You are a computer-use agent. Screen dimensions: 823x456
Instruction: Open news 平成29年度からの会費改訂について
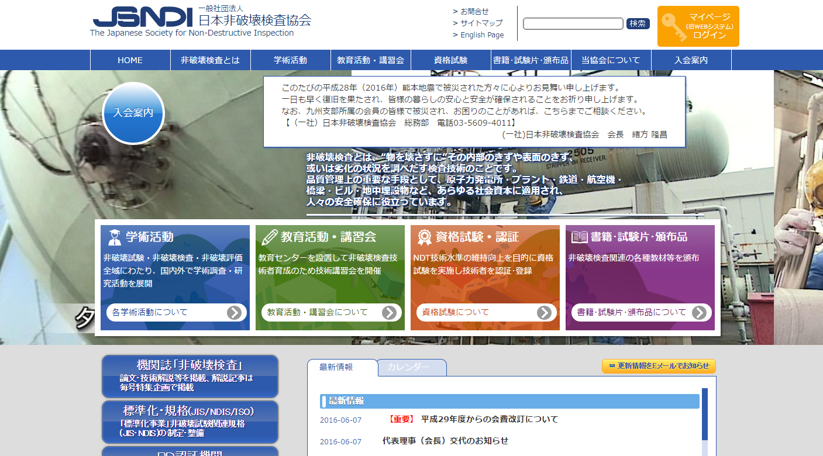click(x=490, y=419)
